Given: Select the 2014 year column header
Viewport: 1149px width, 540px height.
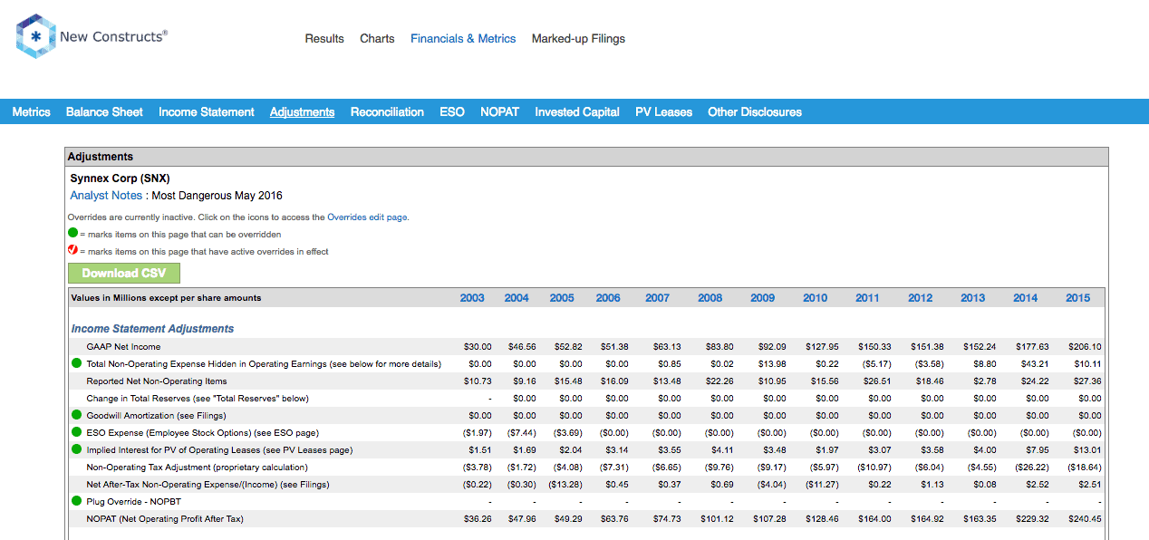Looking at the screenshot, I should tap(1026, 298).
